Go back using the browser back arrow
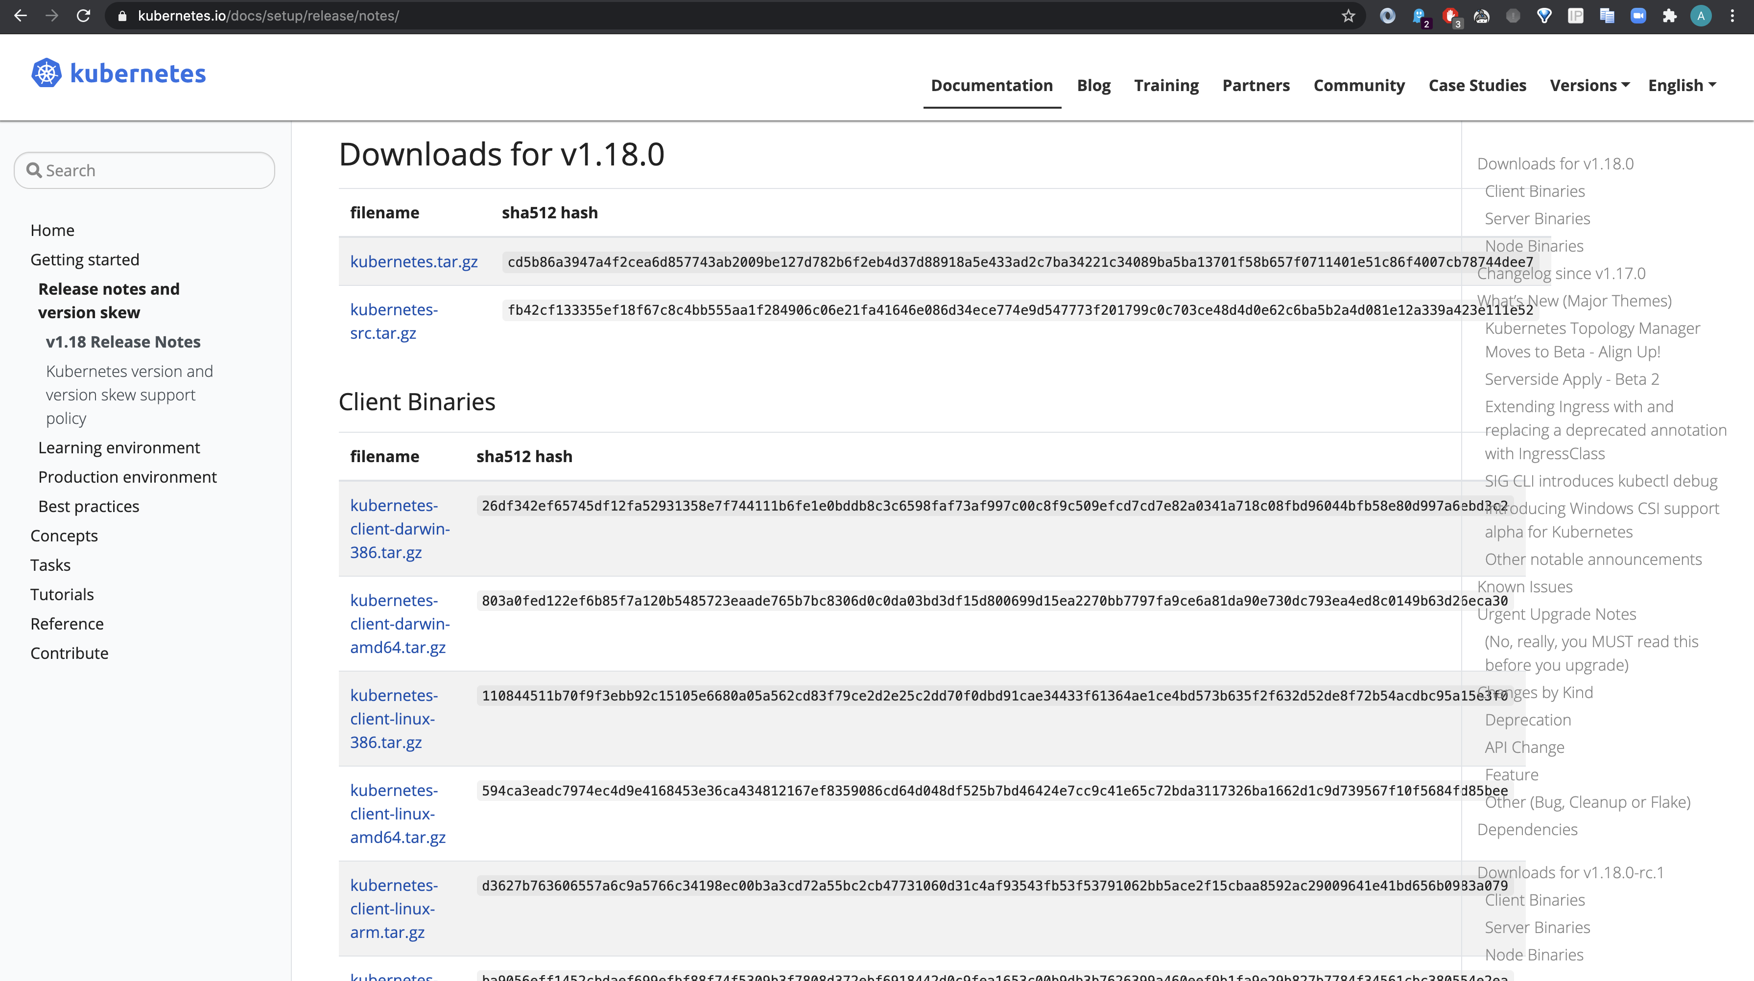The height and width of the screenshot is (981, 1754). pos(21,16)
